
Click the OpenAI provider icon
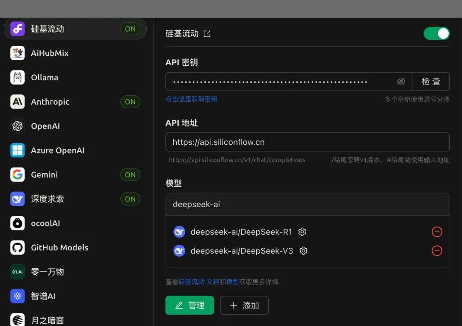[18, 126]
